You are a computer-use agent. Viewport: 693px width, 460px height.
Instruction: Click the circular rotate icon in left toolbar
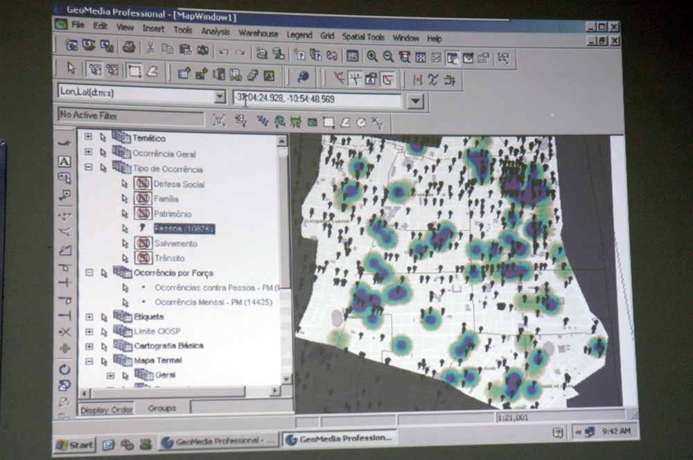64,369
